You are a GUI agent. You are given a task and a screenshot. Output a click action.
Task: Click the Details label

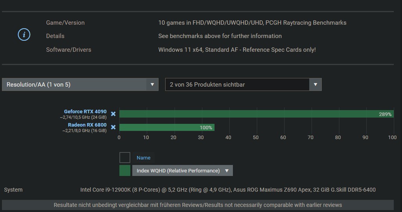pyautogui.click(x=55, y=36)
